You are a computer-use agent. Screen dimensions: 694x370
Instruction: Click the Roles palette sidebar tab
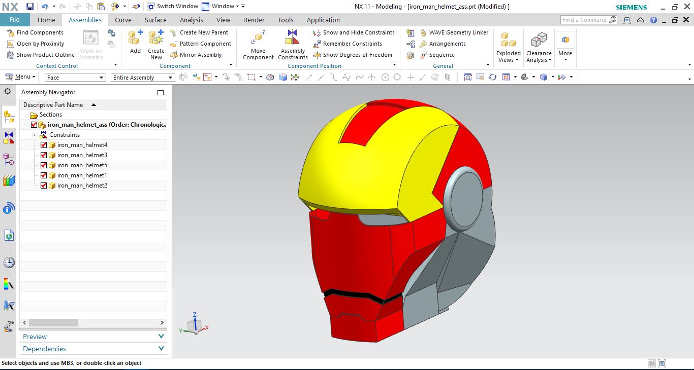pyautogui.click(x=9, y=327)
